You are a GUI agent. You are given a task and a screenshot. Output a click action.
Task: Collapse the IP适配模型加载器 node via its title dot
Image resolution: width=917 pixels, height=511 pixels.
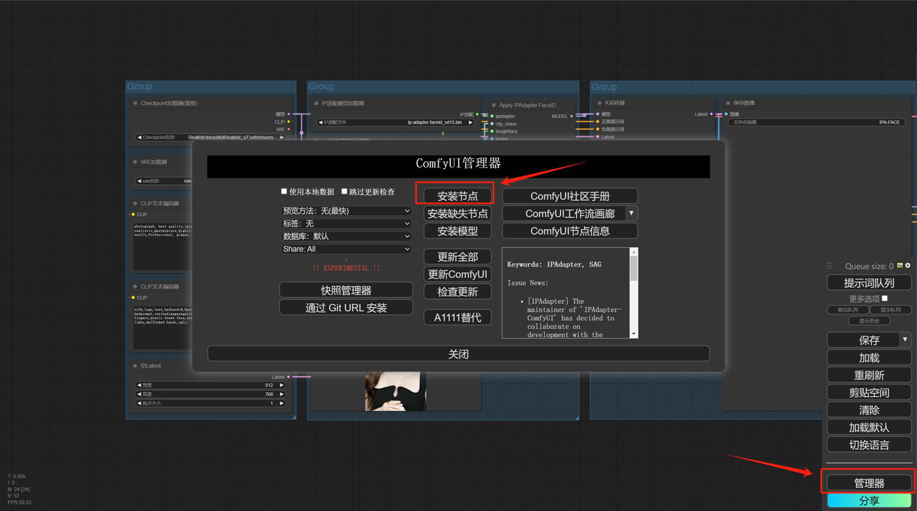click(316, 103)
